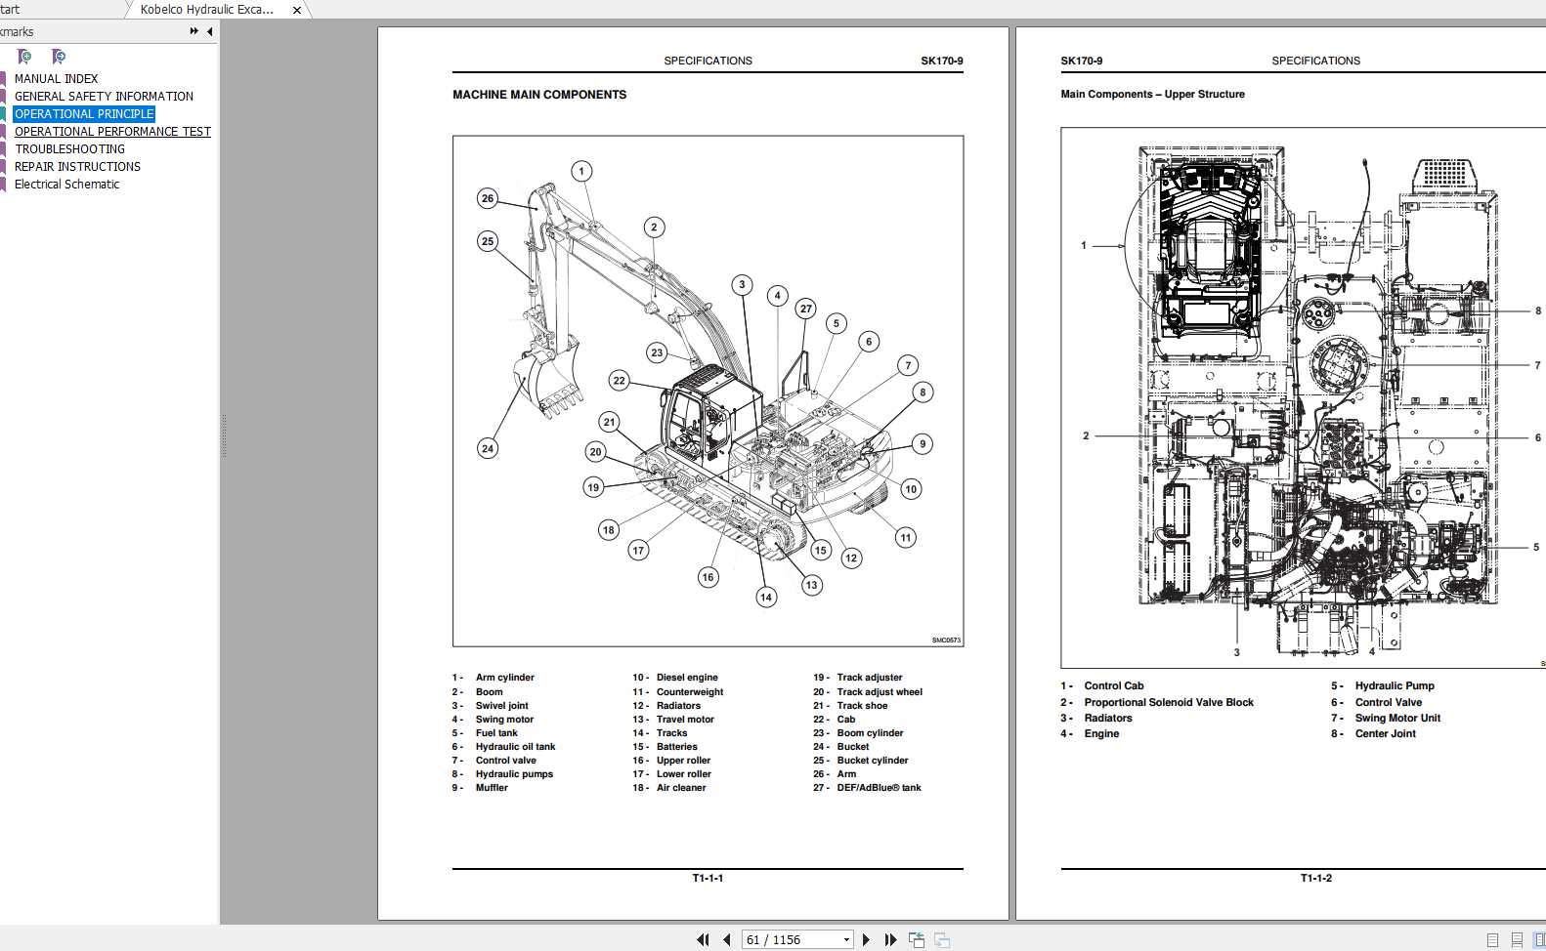The height and width of the screenshot is (951, 1546).
Task: Open Electrical Schematic bookmark
Action: coord(66,185)
